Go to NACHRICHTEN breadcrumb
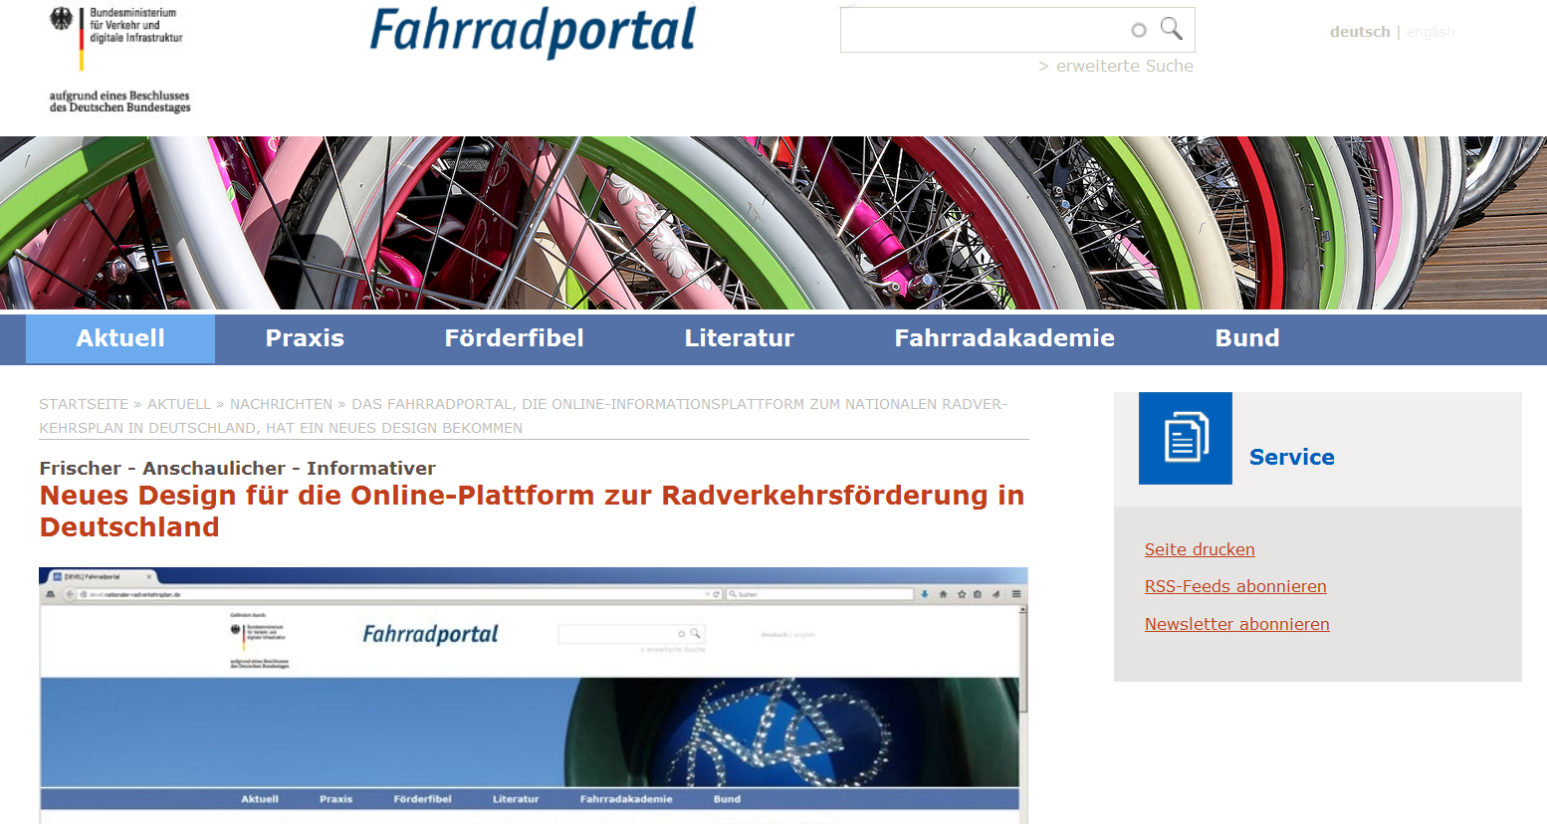The width and height of the screenshot is (1547, 824). [282, 404]
